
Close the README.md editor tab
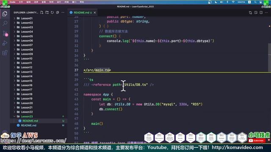(95, 13)
